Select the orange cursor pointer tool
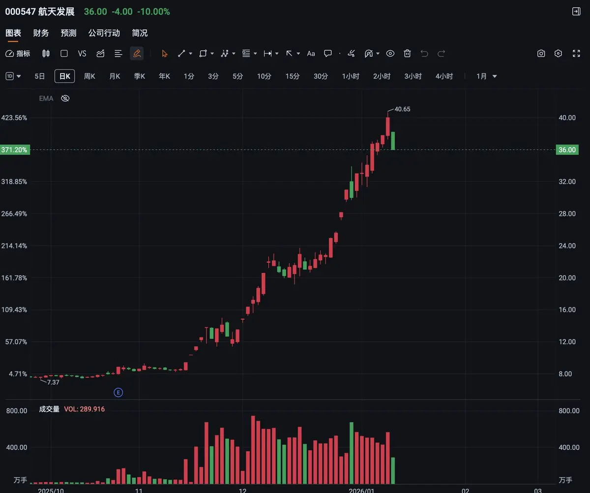 [x=165, y=54]
